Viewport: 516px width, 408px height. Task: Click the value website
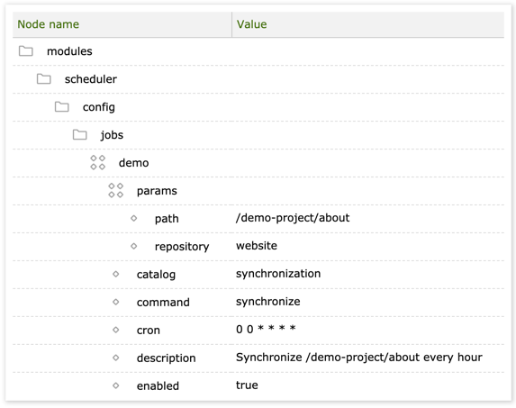pyautogui.click(x=257, y=246)
